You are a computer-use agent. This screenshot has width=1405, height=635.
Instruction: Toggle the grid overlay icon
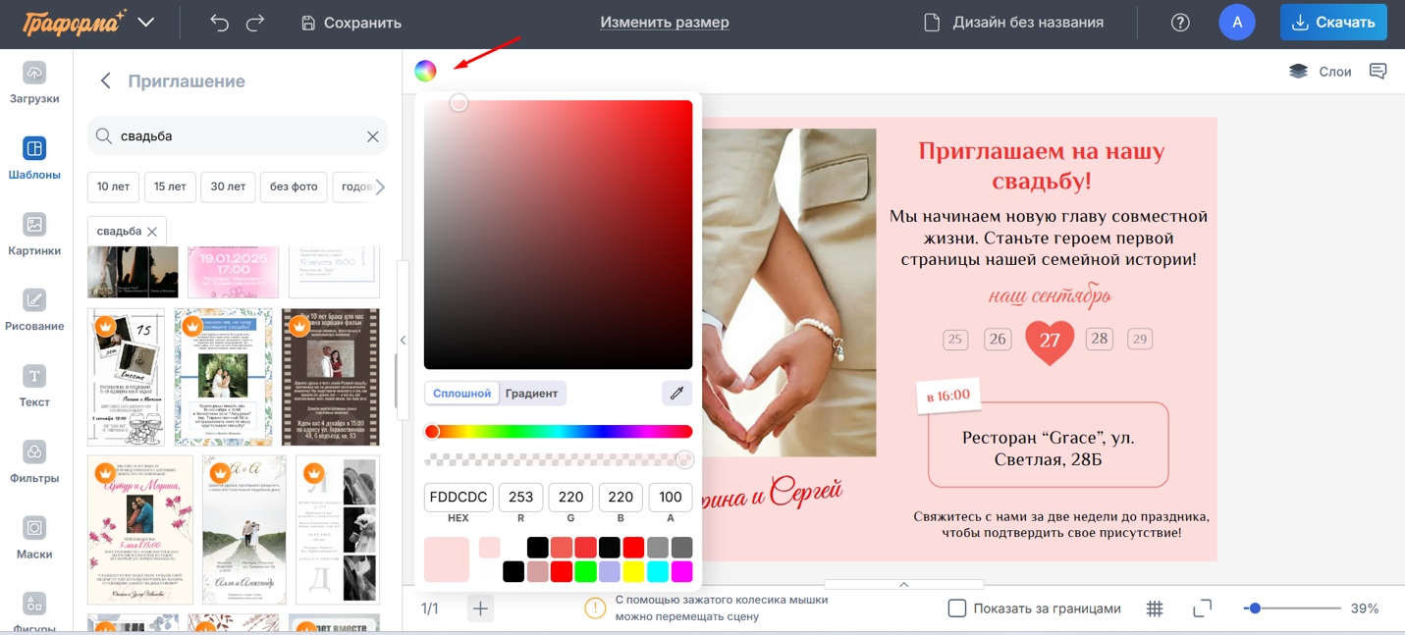click(x=1155, y=608)
